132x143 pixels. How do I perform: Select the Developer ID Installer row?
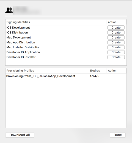[56, 57]
